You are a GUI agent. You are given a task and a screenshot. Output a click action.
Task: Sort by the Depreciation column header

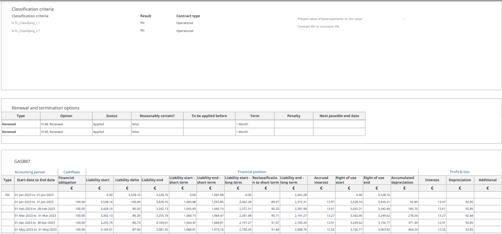pos(460,180)
